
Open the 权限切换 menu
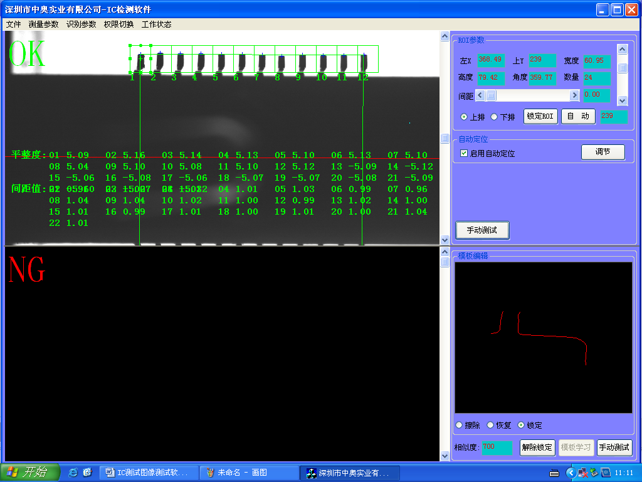(118, 24)
